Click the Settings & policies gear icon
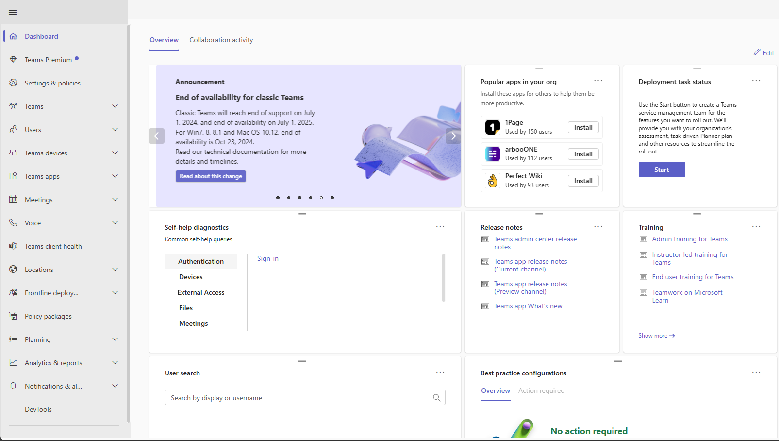This screenshot has height=441, width=779. tap(13, 83)
